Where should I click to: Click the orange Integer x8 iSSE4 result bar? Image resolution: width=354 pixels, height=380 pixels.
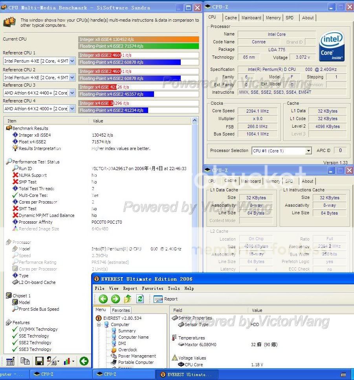click(x=139, y=39)
